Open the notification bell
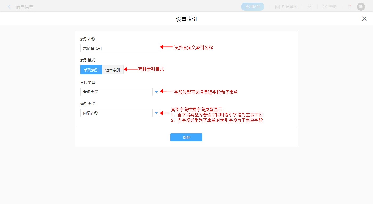Screen dimensions: 373x204 pos(349,7)
